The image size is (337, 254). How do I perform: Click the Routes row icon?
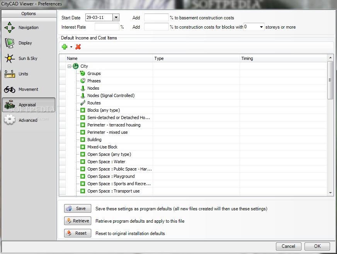click(83, 103)
